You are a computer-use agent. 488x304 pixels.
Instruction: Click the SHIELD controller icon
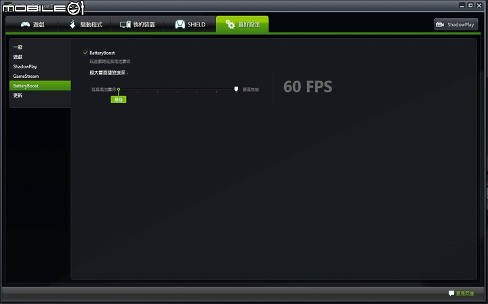tap(180, 24)
